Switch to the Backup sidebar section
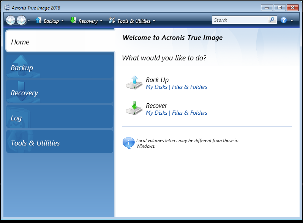This screenshot has height=223, width=303. [60, 68]
